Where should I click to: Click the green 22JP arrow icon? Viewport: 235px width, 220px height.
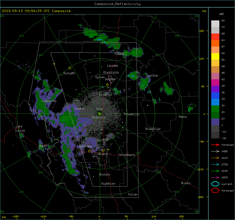[215, 171]
